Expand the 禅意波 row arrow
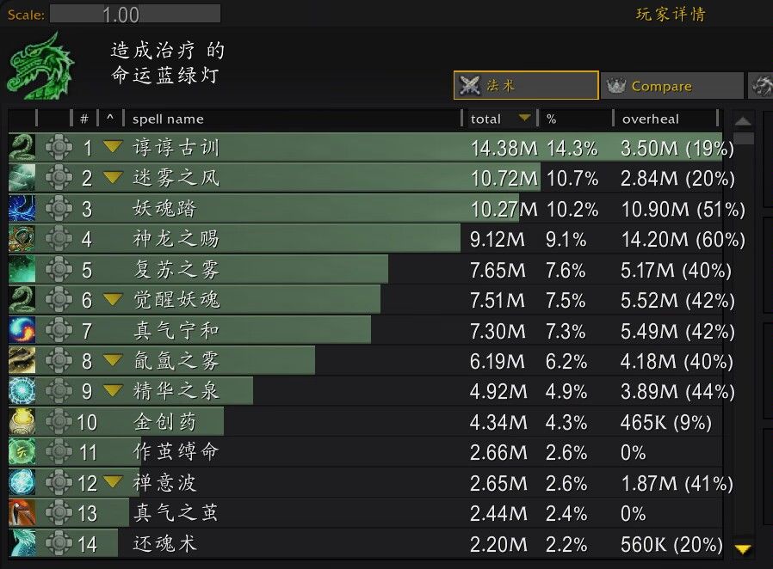 (113, 481)
